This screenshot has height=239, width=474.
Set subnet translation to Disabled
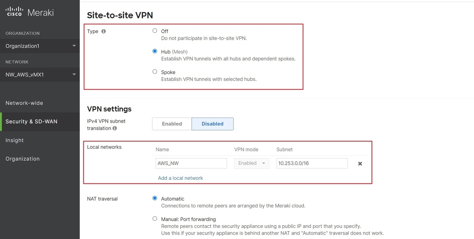coord(213,124)
